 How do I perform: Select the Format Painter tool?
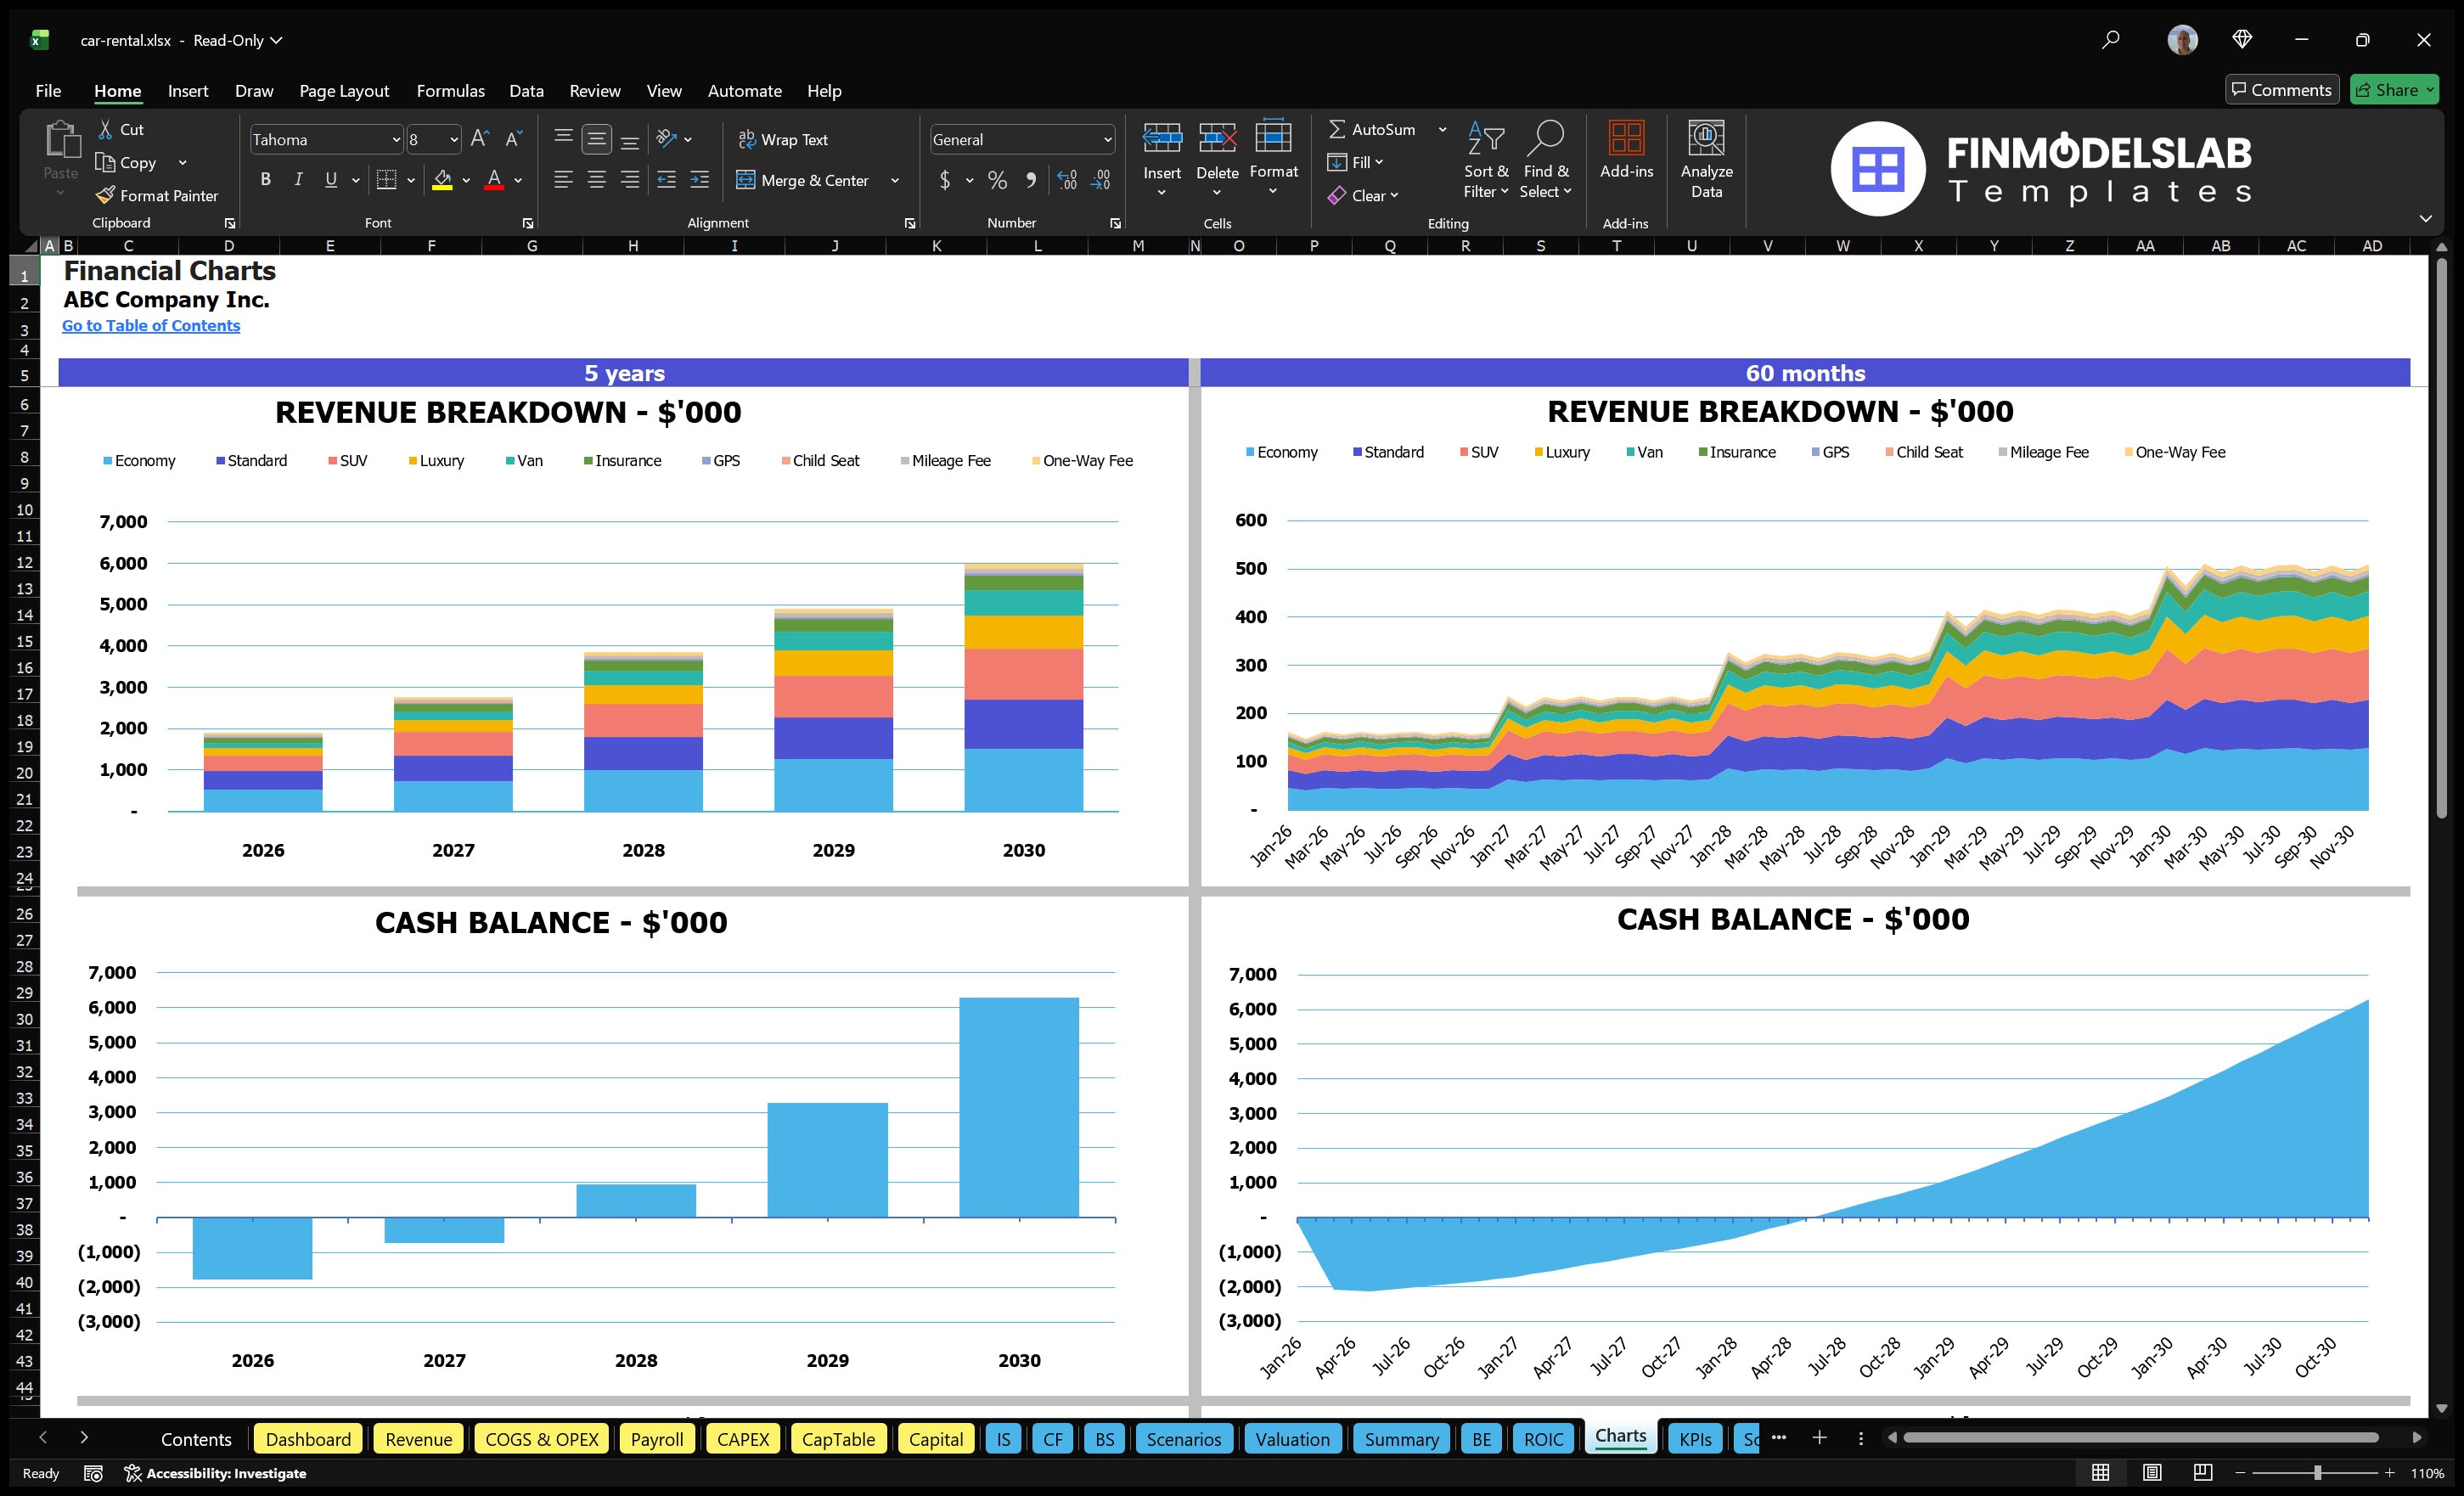[157, 195]
